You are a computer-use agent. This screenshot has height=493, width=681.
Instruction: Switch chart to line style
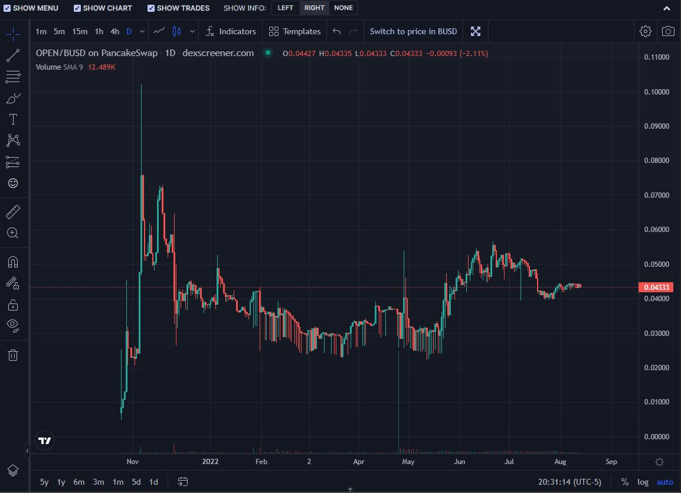159,31
